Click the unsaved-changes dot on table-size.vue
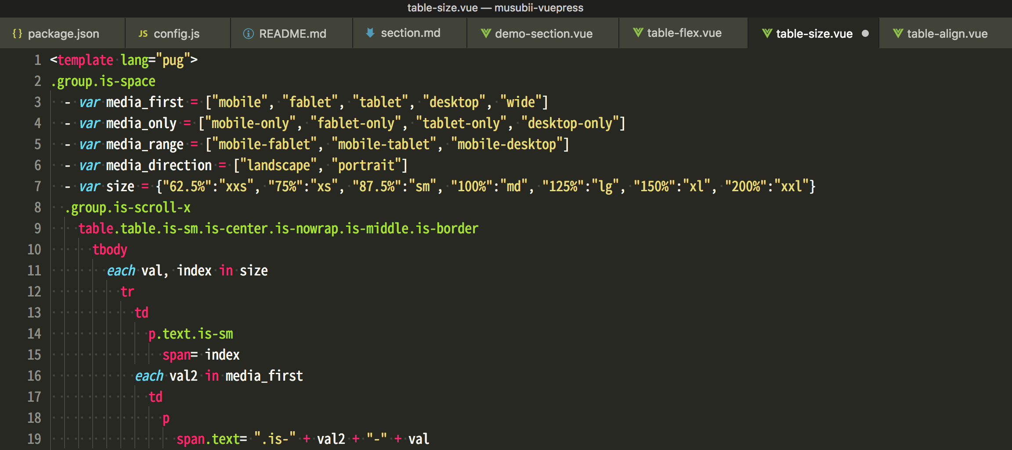This screenshot has width=1012, height=450. coord(865,33)
